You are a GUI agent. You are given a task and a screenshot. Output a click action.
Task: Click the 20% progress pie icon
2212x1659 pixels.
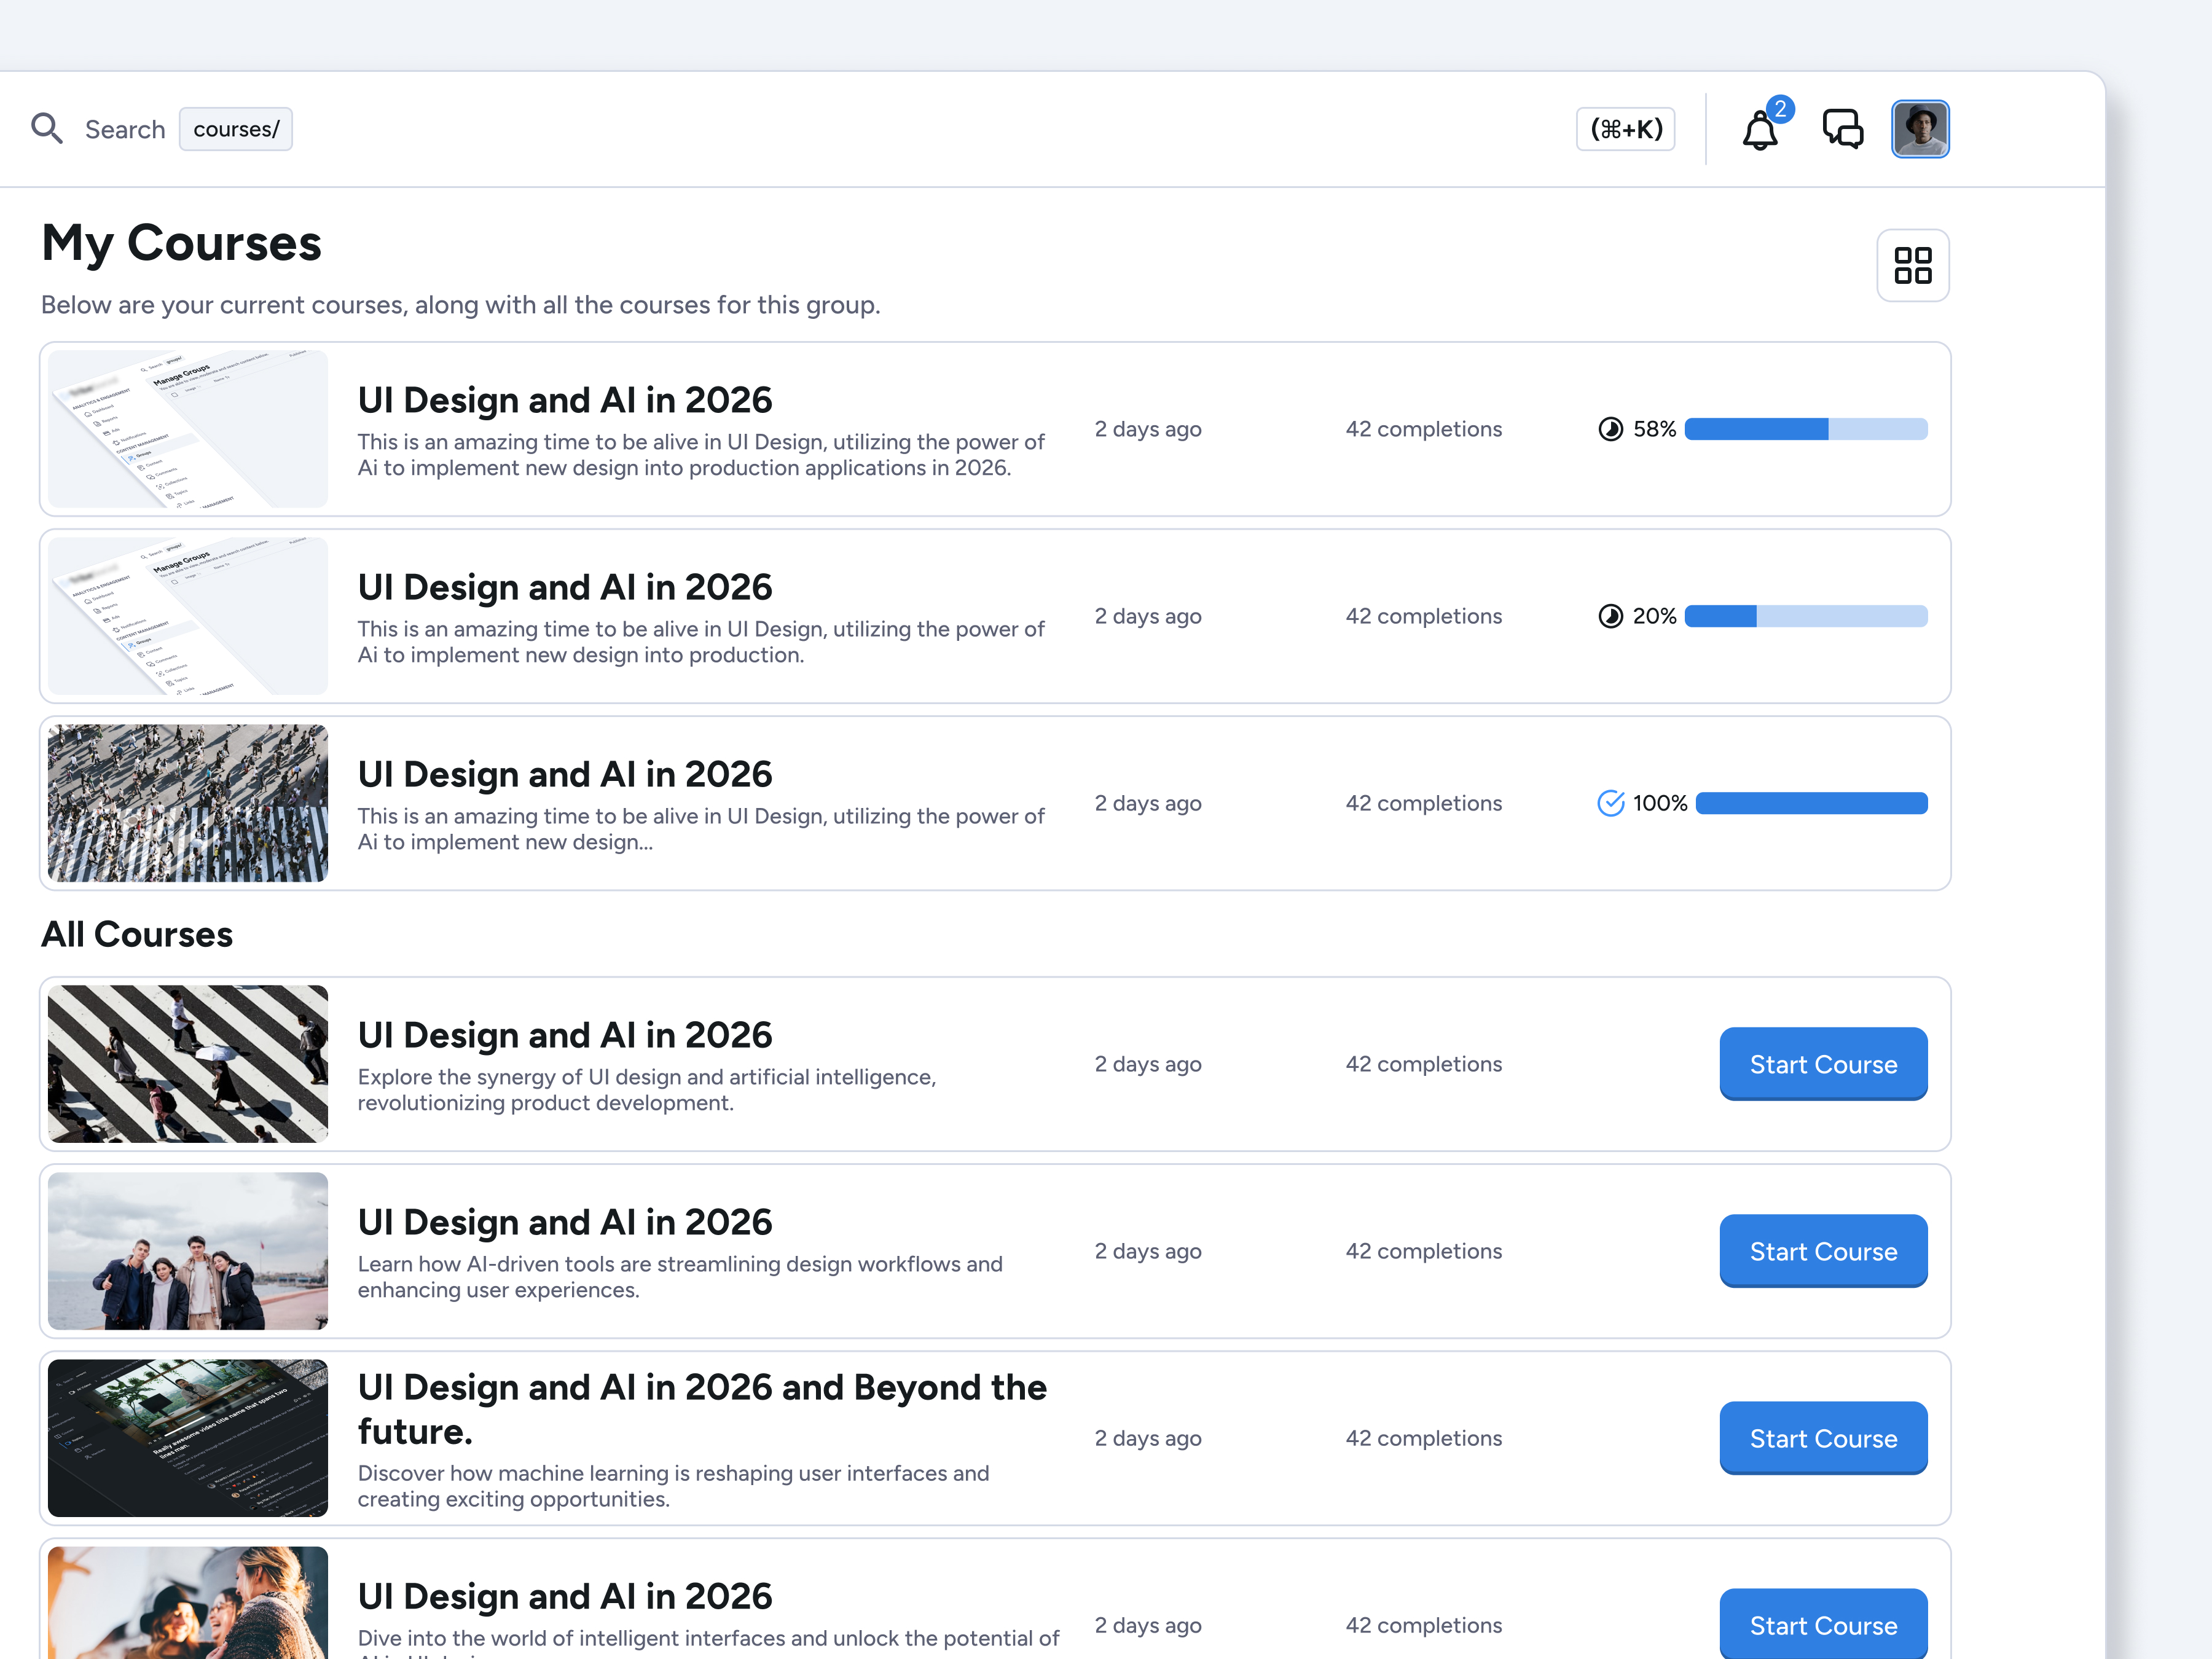pos(1610,616)
